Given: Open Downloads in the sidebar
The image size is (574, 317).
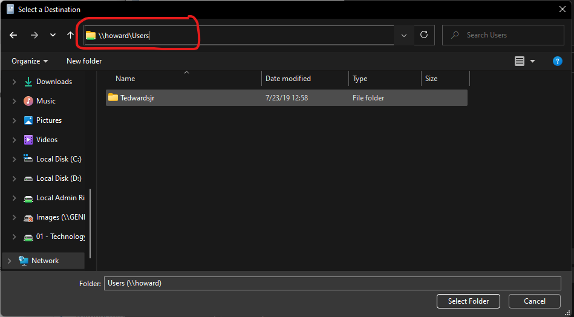Looking at the screenshot, I should [53, 82].
